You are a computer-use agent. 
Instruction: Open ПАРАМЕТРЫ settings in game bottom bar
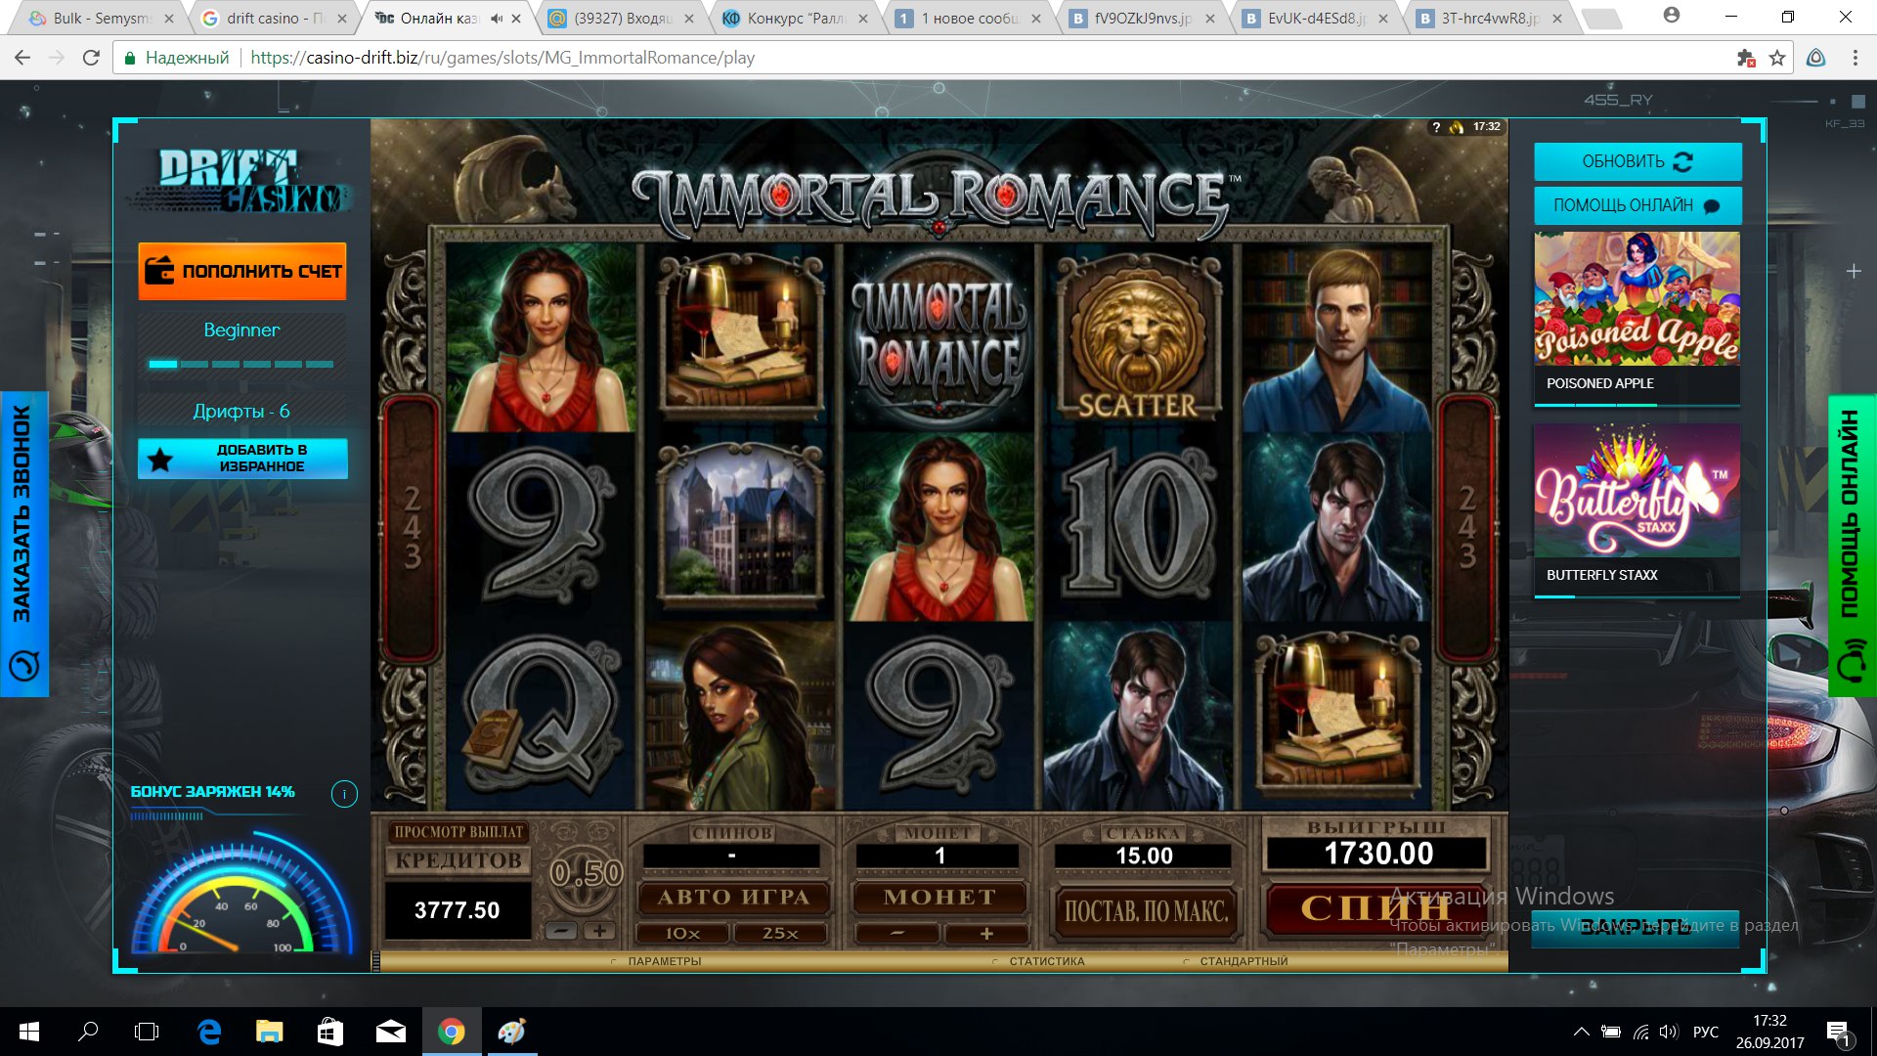point(664,962)
